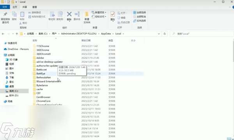This screenshot has height=140, width=234.
Task: Collapse the ribbon with the chevron
Action: (x=230, y=7)
